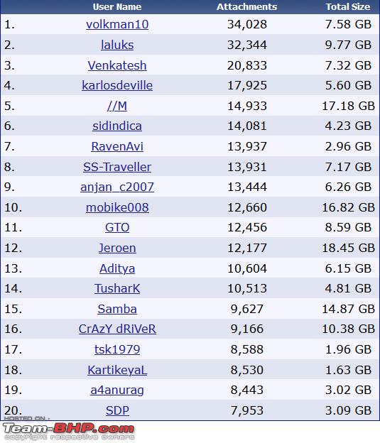This screenshot has width=380, height=443.
Task: Open the //M user link
Action: 117,106
